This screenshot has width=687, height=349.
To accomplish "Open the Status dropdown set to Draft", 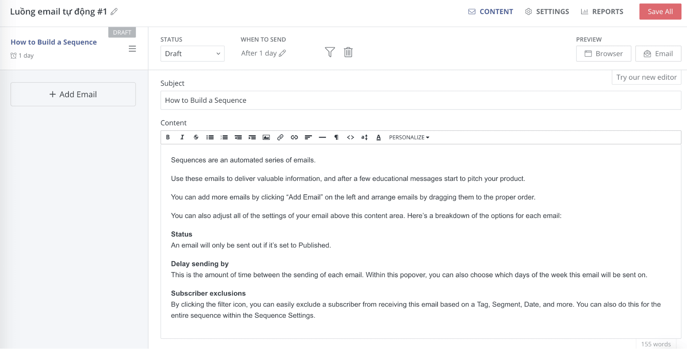I will pos(192,54).
